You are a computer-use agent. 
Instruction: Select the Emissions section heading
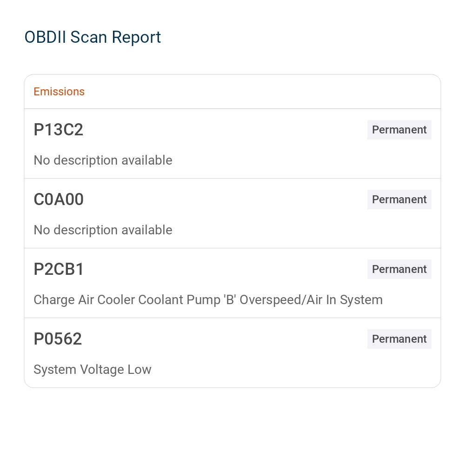[x=59, y=92]
